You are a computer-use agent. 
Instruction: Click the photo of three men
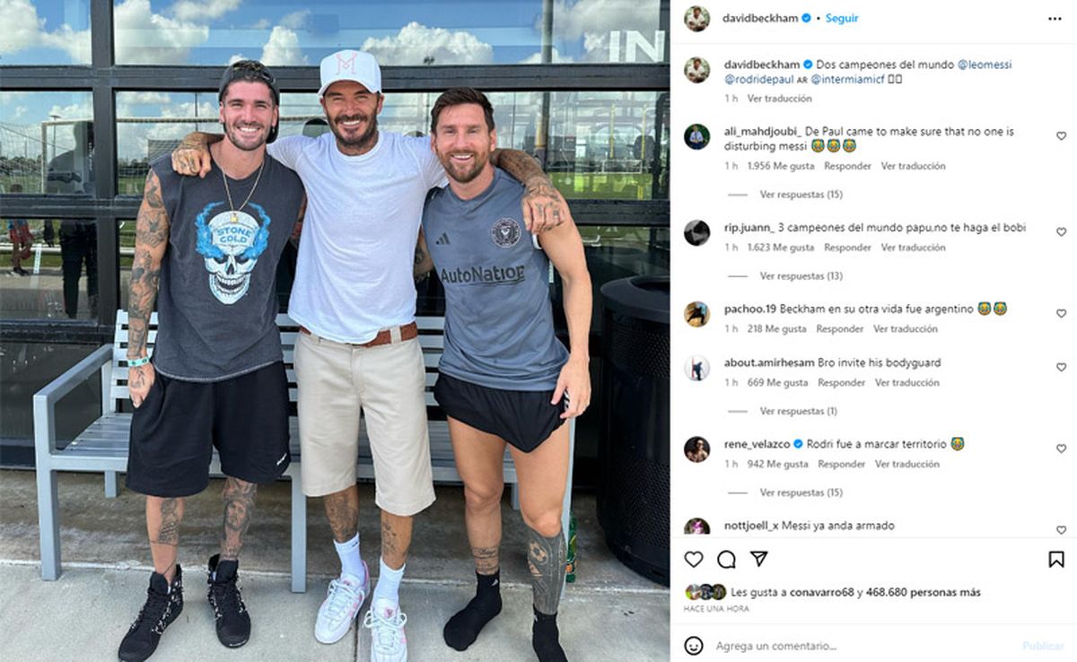pyautogui.click(x=335, y=331)
